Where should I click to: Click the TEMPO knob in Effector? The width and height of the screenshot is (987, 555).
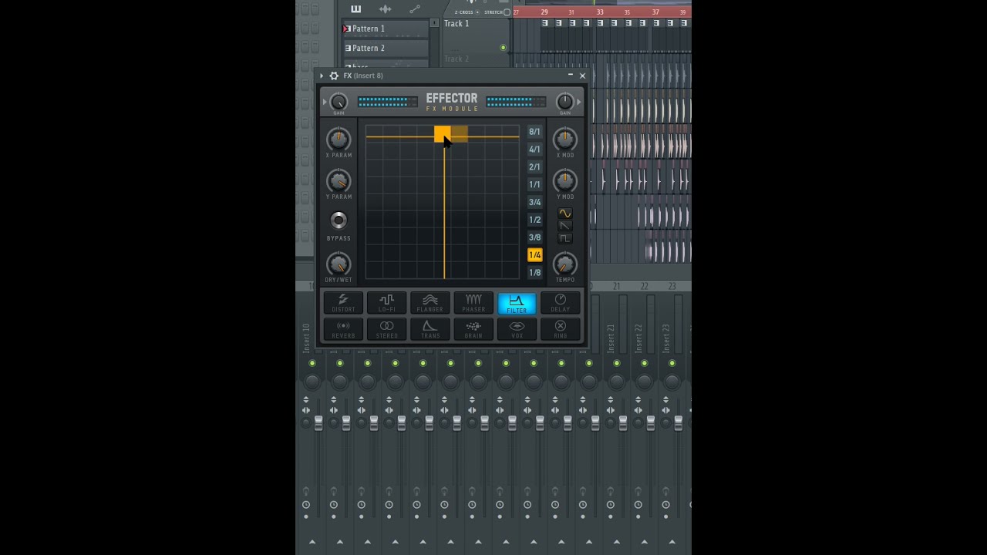tap(565, 264)
